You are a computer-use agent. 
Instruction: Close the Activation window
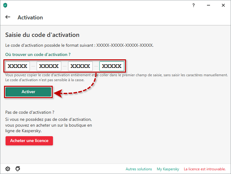point(223,6)
